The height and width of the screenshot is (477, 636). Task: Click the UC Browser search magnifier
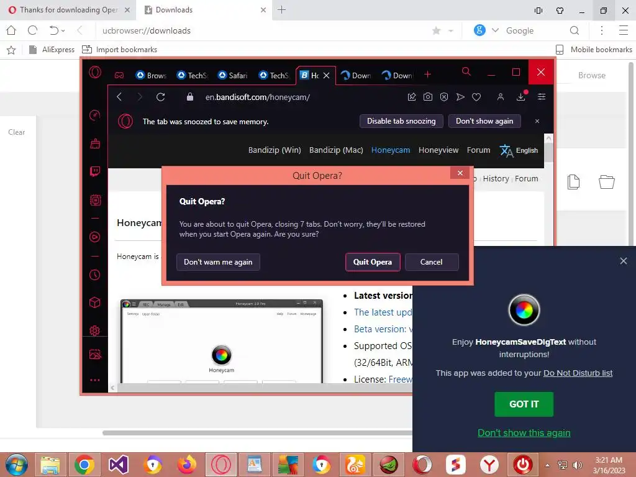pyautogui.click(x=575, y=30)
